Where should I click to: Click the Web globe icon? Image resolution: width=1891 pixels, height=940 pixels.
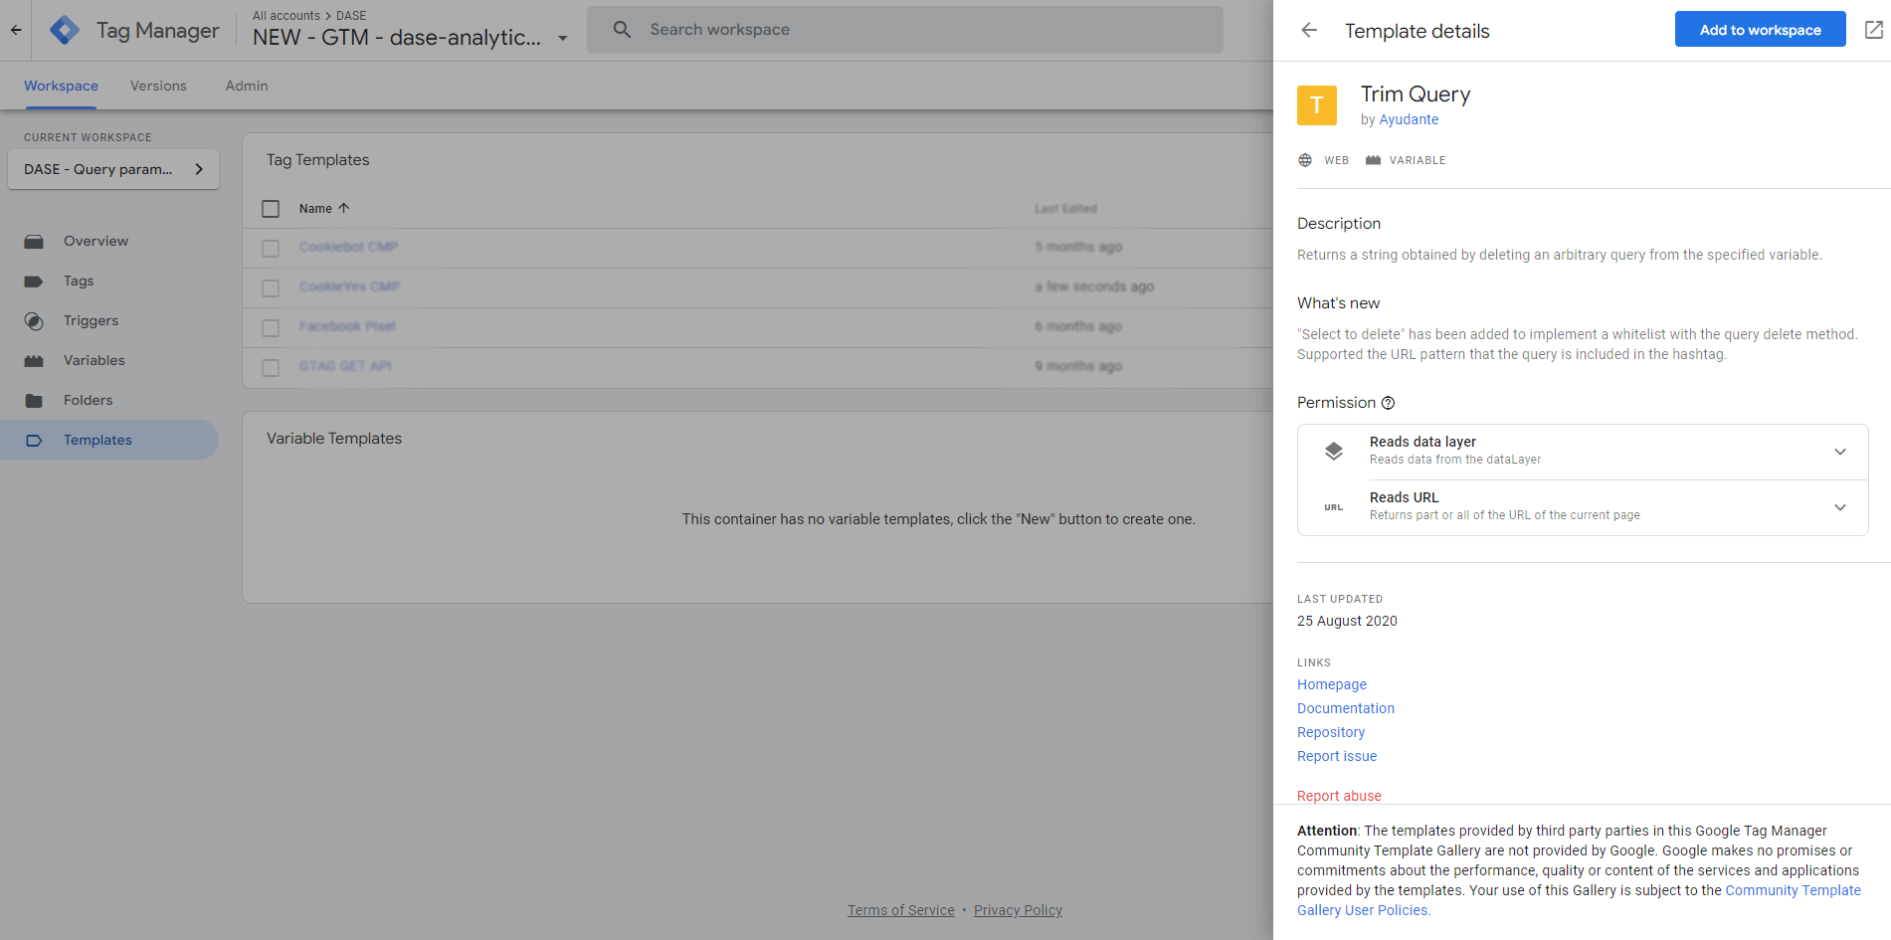1305,160
